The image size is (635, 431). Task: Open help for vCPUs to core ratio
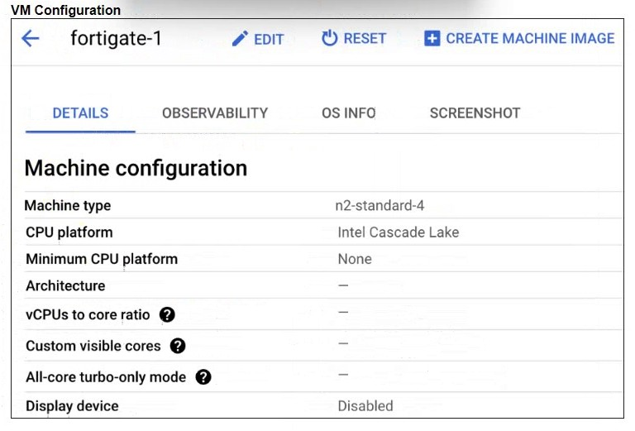167,314
